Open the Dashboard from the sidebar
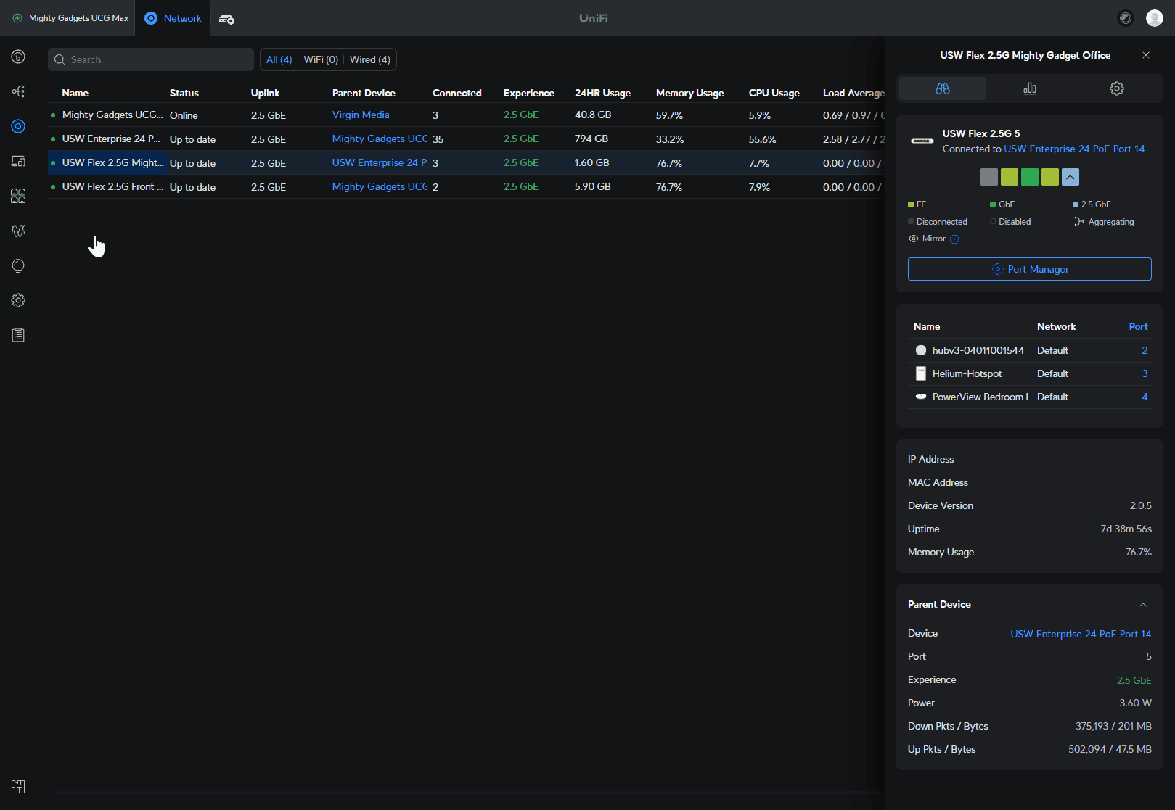The image size is (1175, 810). point(18,57)
